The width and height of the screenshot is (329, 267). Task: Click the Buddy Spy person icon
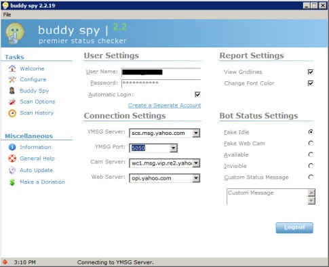[12, 91]
